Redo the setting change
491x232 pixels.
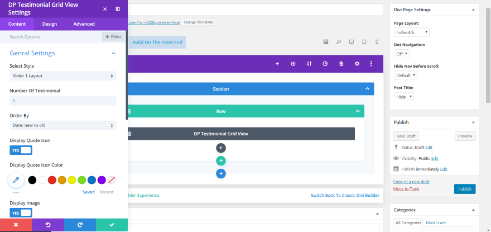pyautogui.click(x=80, y=225)
